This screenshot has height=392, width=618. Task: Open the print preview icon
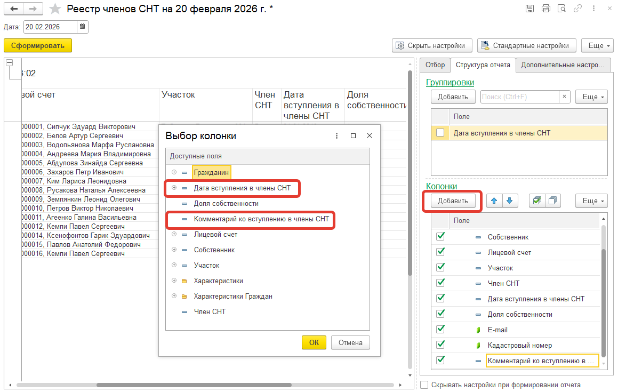pos(561,9)
